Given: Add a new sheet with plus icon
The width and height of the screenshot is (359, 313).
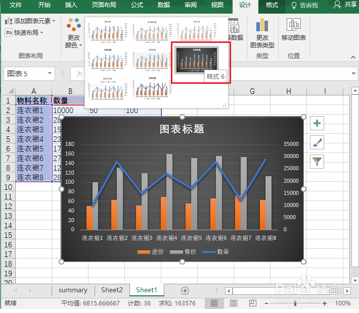Looking at the screenshot, I should [185, 291].
